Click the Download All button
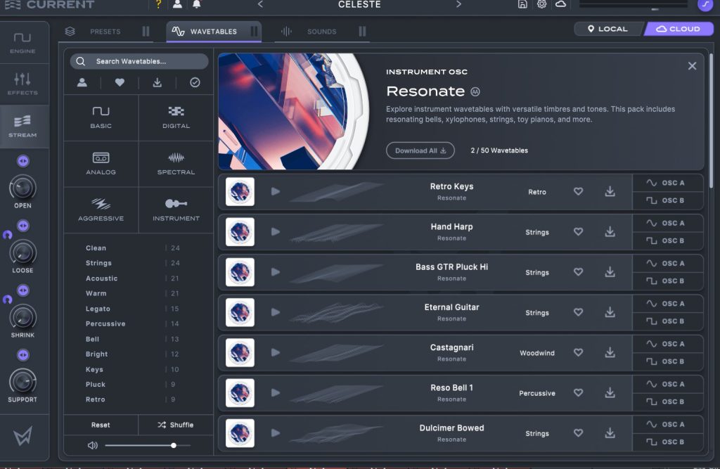720x469 pixels. click(x=420, y=150)
